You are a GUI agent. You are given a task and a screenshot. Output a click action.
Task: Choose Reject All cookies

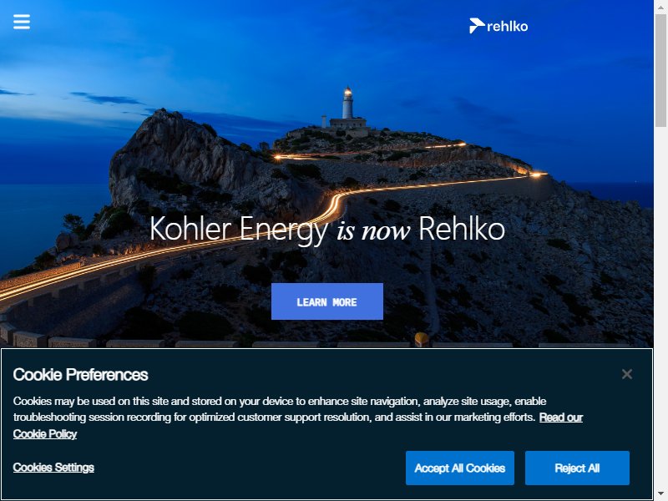click(x=577, y=468)
